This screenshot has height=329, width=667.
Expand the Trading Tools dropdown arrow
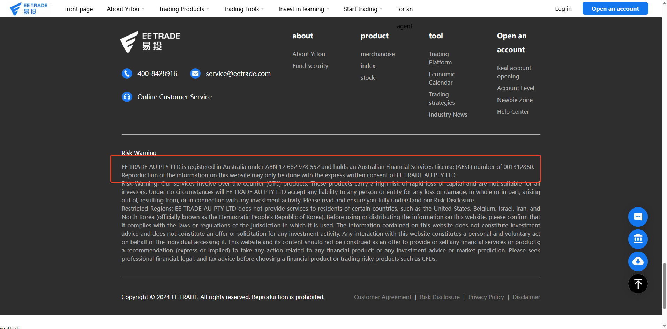click(263, 9)
